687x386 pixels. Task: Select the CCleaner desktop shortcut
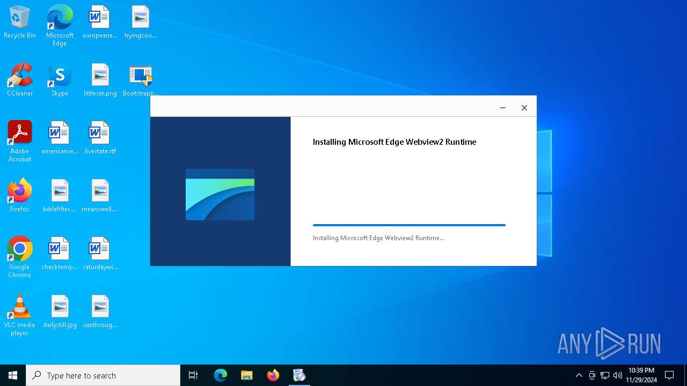click(20, 80)
